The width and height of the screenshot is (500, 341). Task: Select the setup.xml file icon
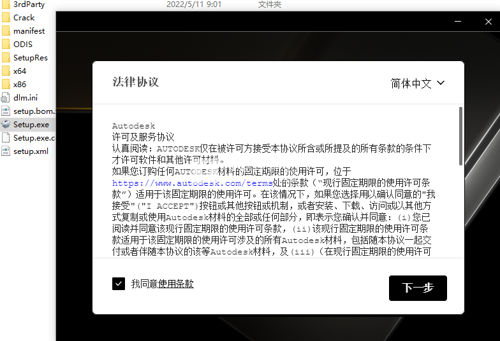click(x=6, y=151)
